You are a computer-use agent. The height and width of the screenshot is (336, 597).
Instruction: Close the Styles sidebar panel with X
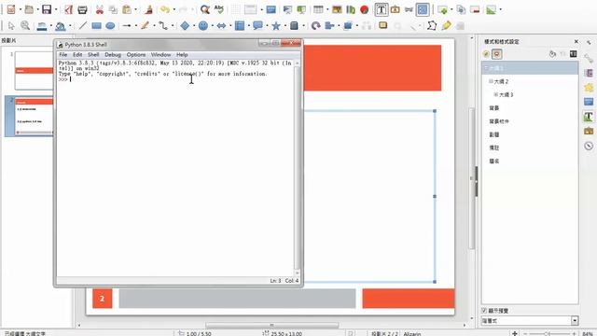pyautogui.click(x=576, y=41)
